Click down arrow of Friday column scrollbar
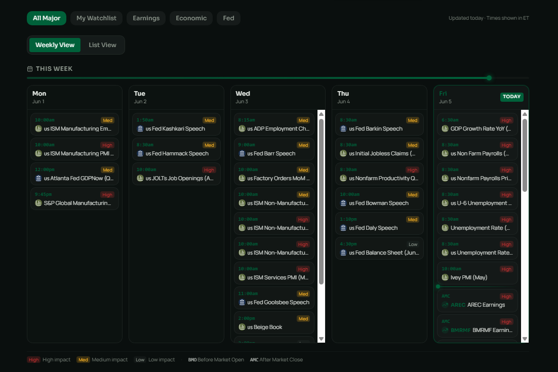Viewport: 558px width, 372px height. click(525, 339)
